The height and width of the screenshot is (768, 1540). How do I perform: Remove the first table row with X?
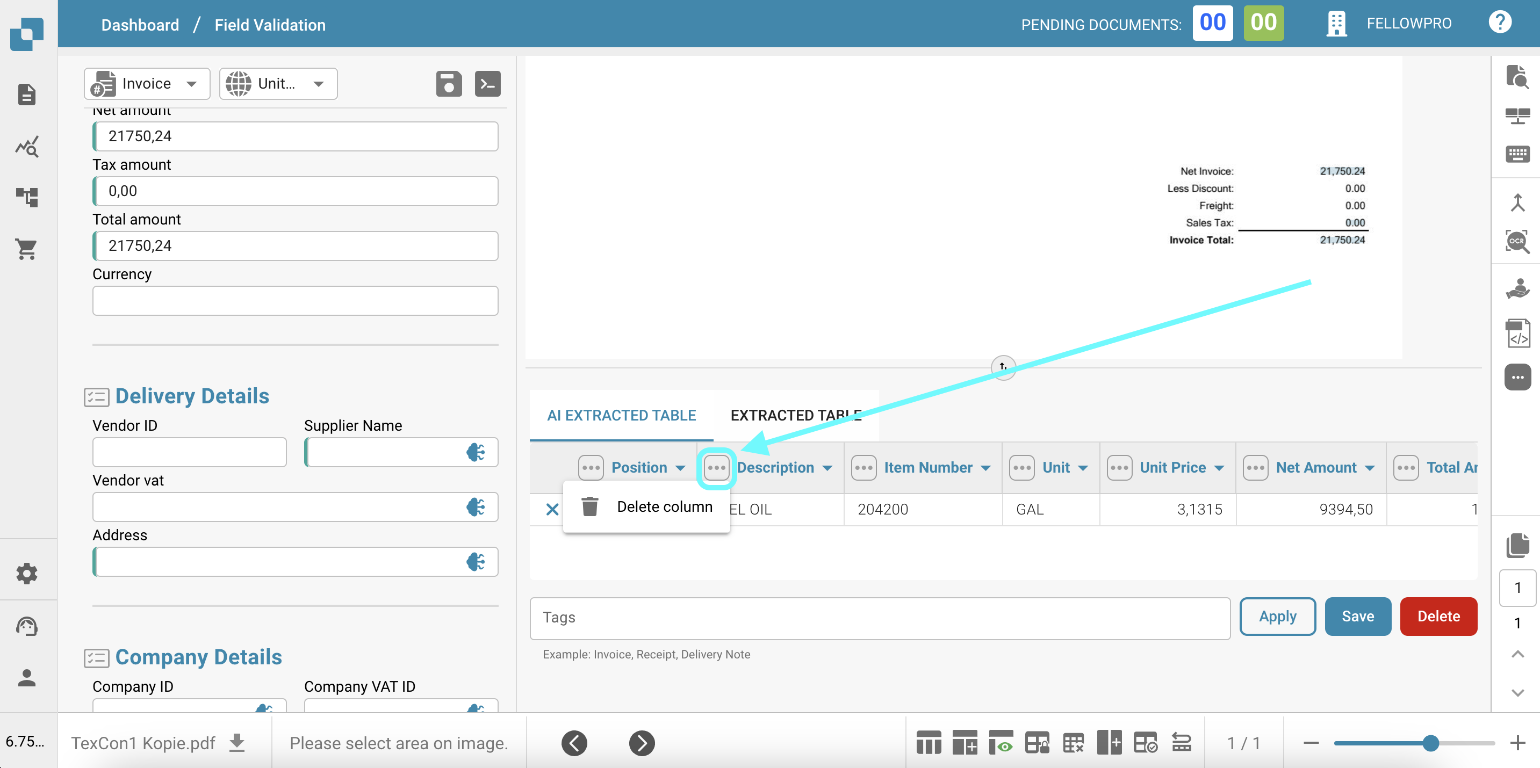pos(552,509)
